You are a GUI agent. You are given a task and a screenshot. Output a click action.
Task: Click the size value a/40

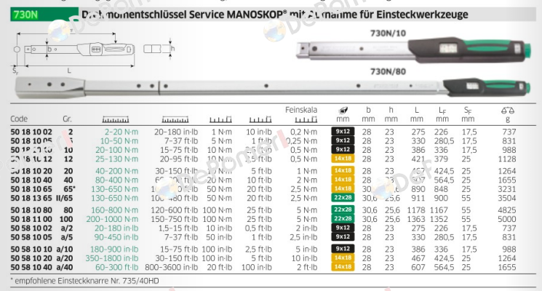click(65, 267)
